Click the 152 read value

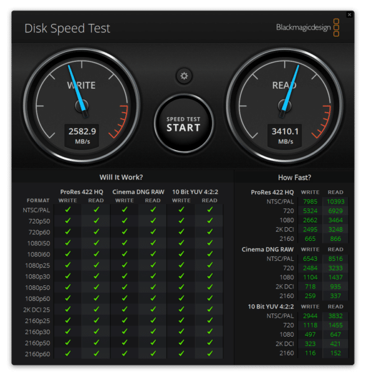335,353
